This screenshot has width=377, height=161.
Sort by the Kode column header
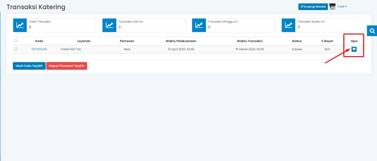pyautogui.click(x=39, y=41)
